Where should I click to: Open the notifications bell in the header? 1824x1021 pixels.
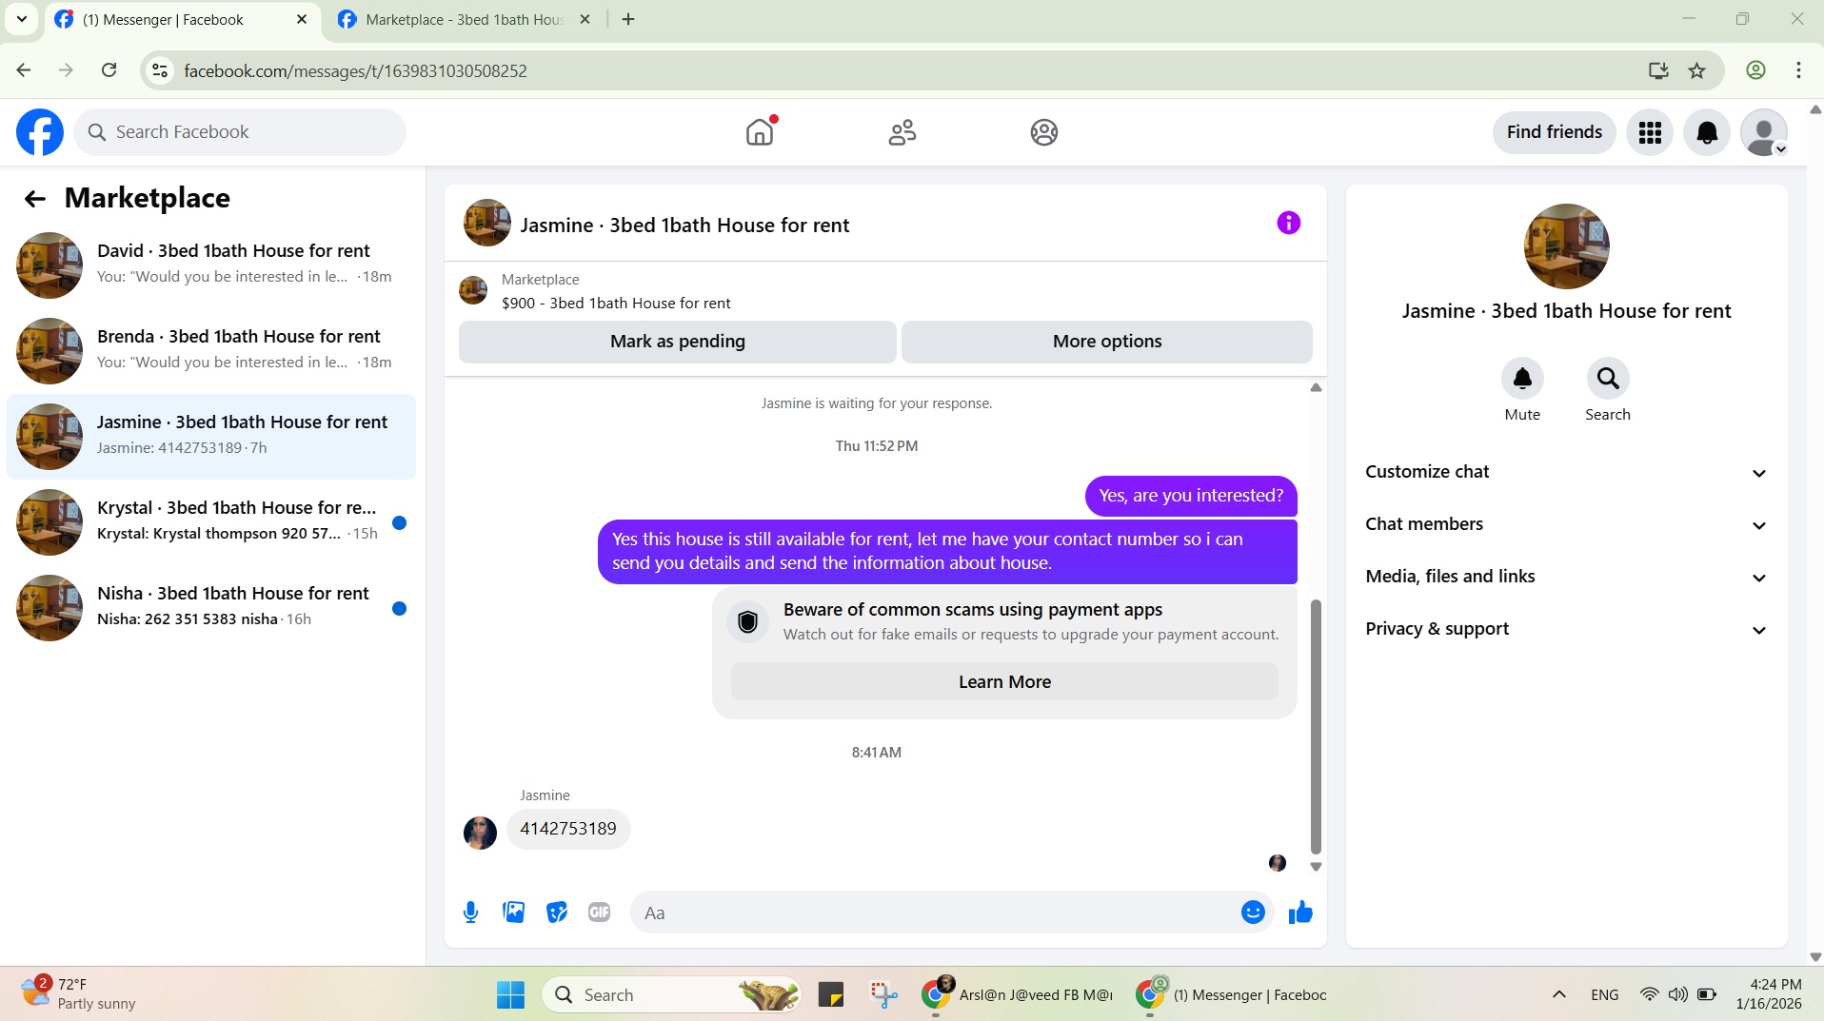pyautogui.click(x=1707, y=132)
